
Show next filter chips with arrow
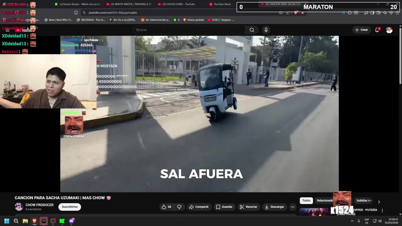(x=379, y=202)
